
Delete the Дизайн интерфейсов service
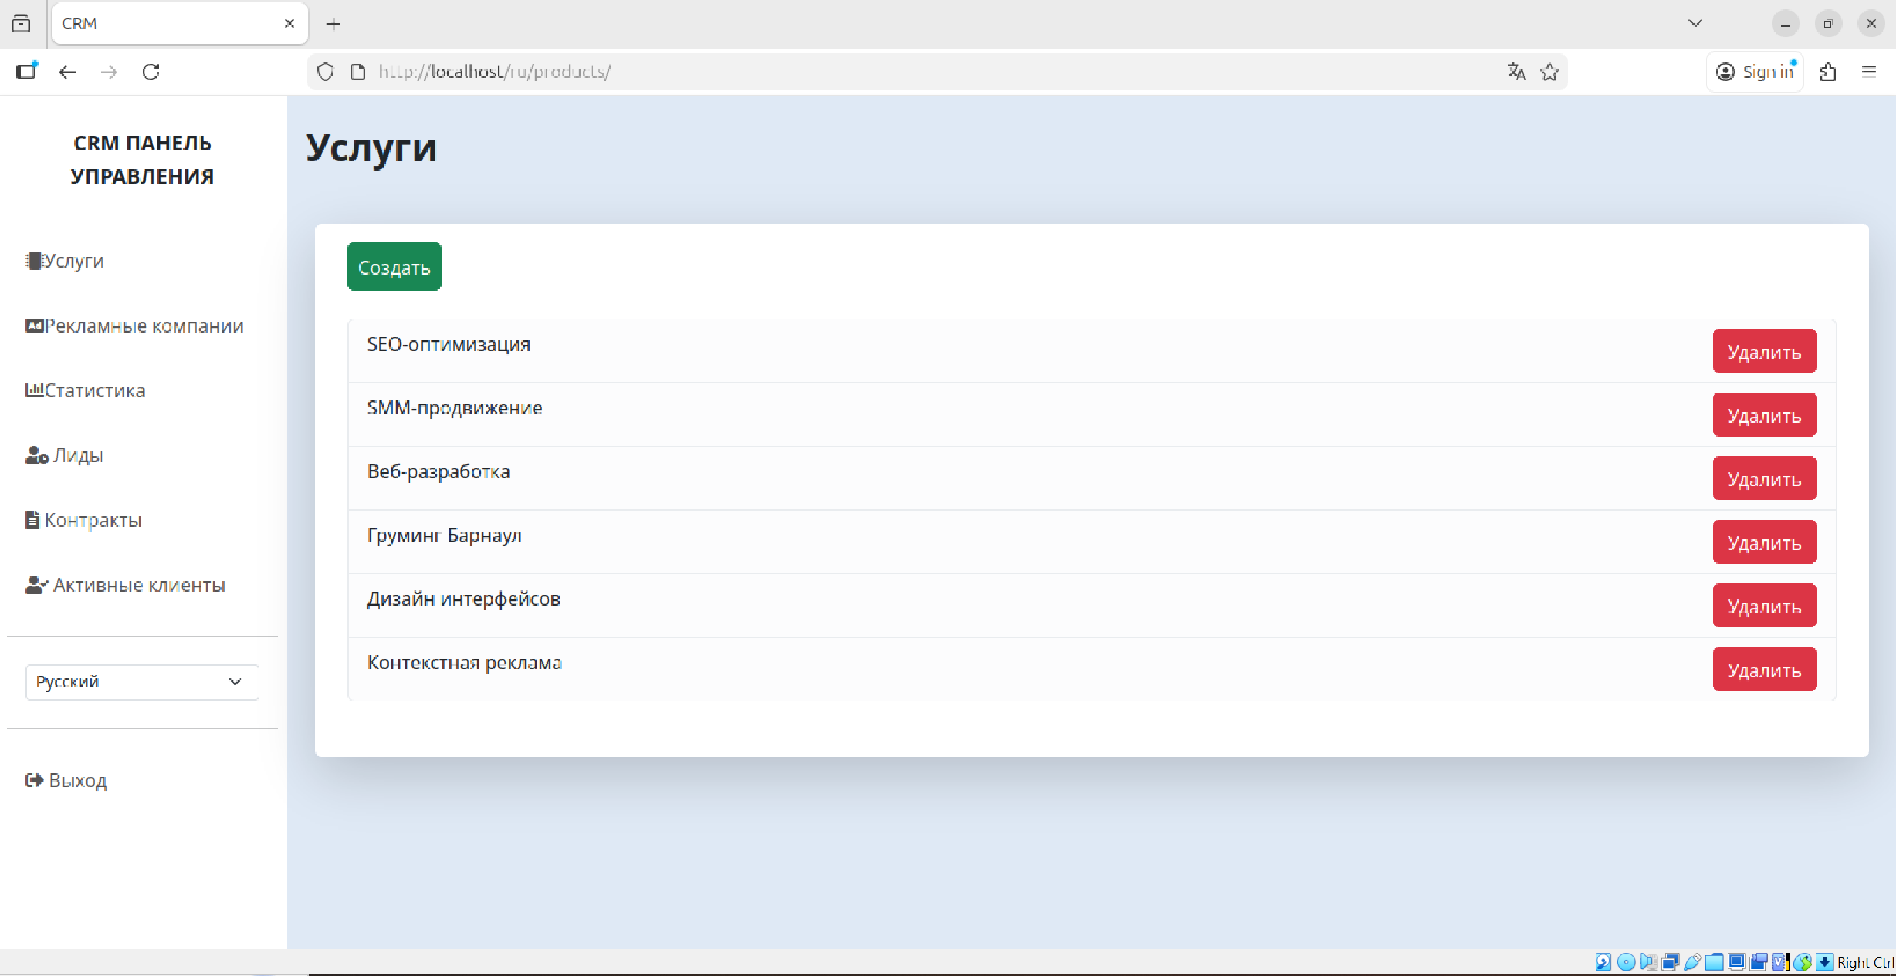[x=1764, y=606]
